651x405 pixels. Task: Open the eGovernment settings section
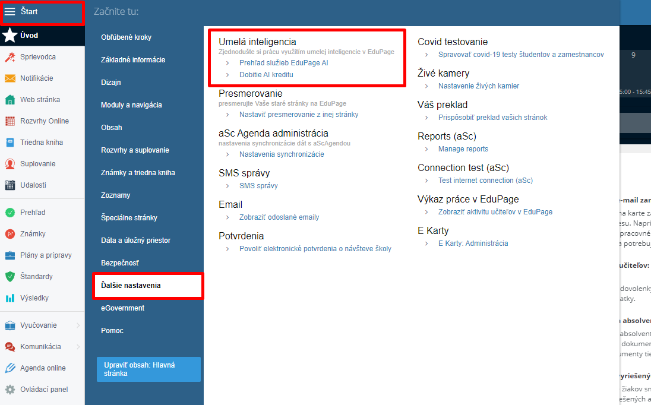tap(122, 308)
